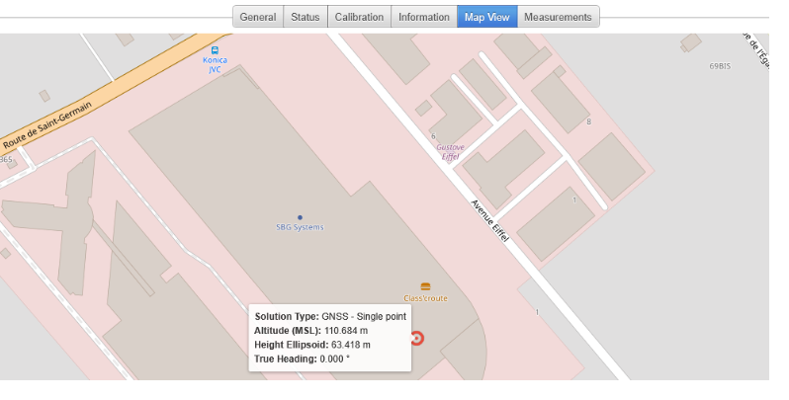The image size is (789, 400).
Task: Switch to the Status tab
Action: (306, 17)
